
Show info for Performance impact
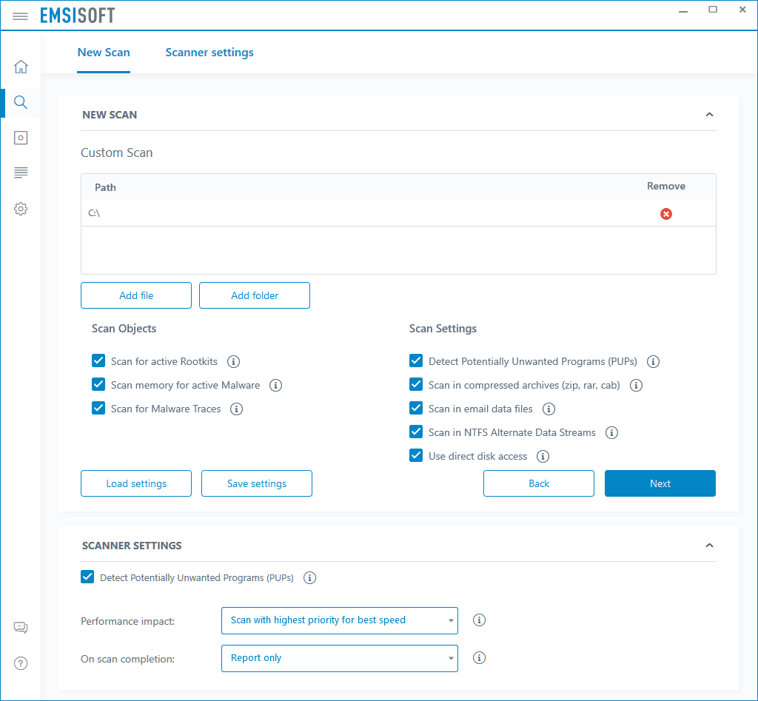[479, 620]
